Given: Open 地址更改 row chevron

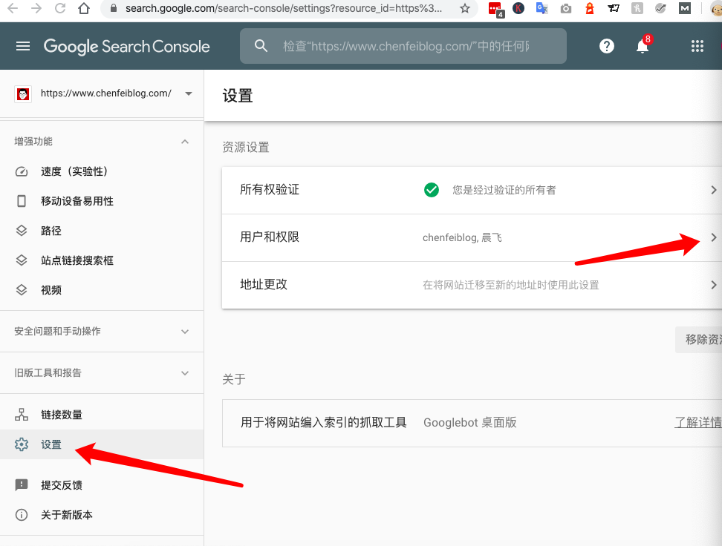Looking at the screenshot, I should point(713,285).
